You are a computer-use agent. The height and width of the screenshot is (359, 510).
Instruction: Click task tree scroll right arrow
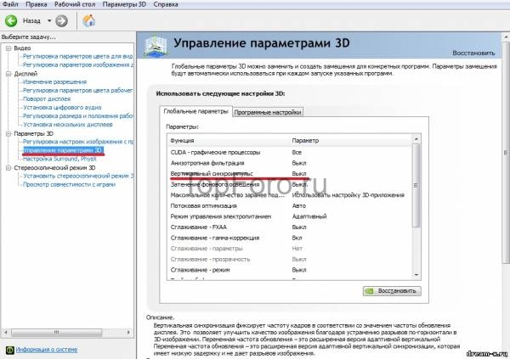click(128, 333)
